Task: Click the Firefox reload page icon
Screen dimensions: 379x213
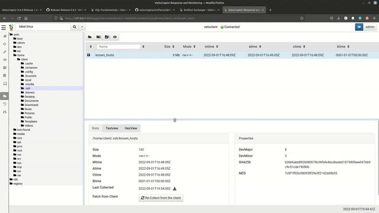Action: pos(19,18)
